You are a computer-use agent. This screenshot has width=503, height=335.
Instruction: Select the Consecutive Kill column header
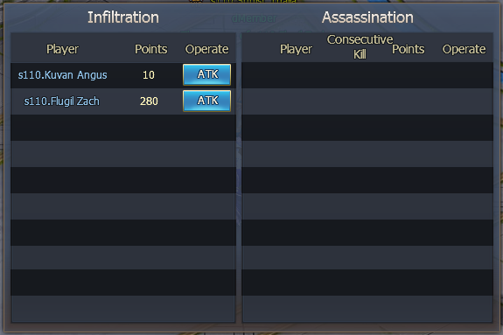click(360, 47)
